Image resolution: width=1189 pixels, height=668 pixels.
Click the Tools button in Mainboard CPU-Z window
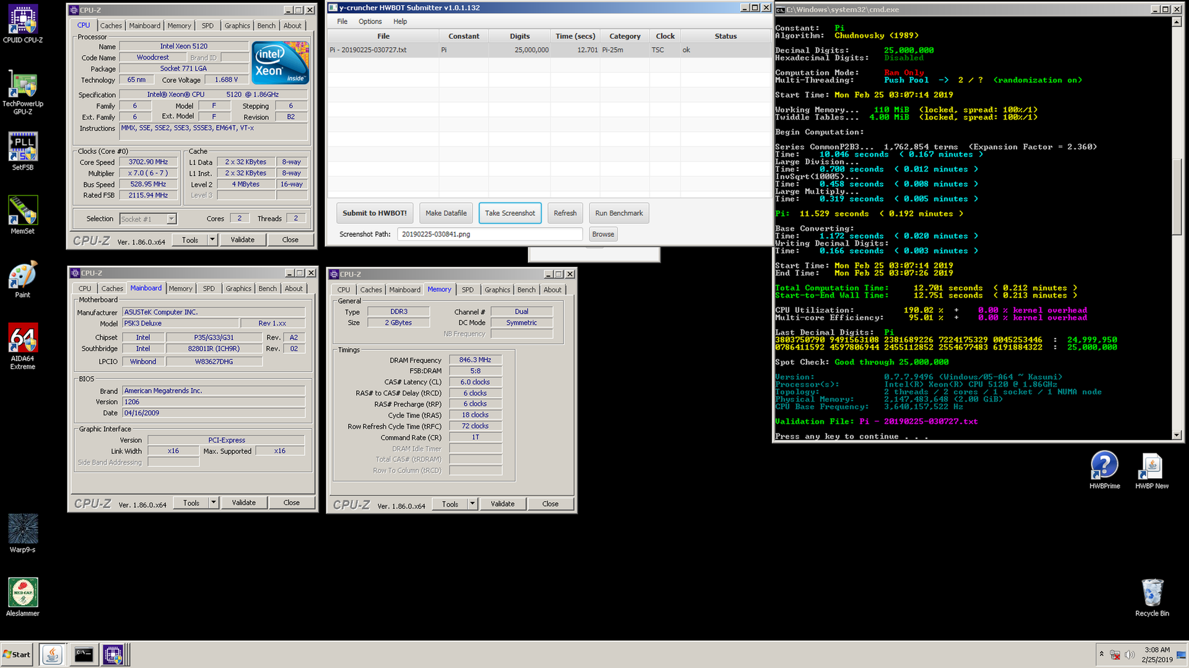[x=191, y=502]
